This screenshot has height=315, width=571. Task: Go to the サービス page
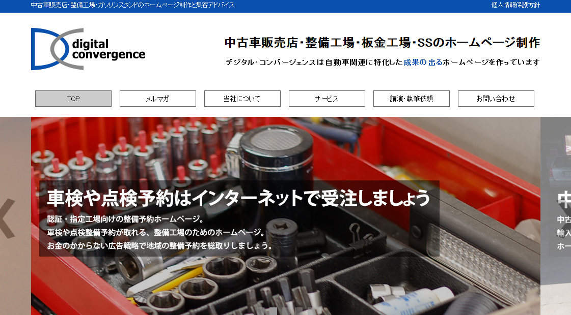(x=327, y=99)
